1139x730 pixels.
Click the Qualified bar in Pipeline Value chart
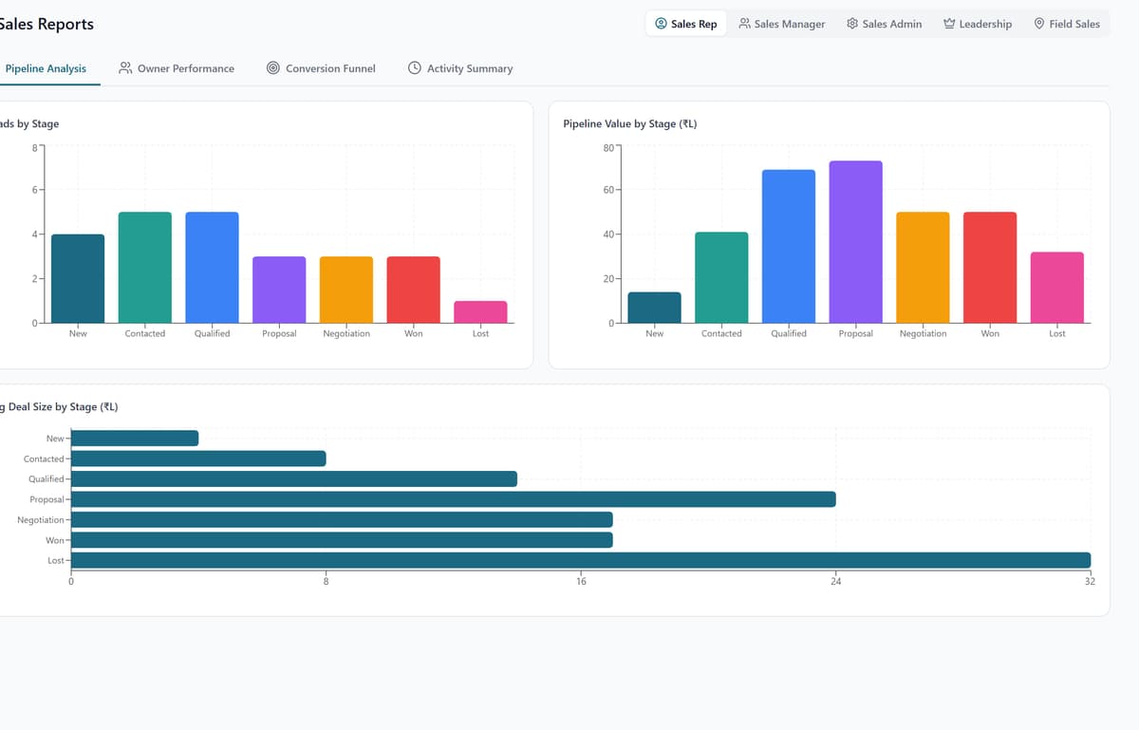click(x=789, y=246)
